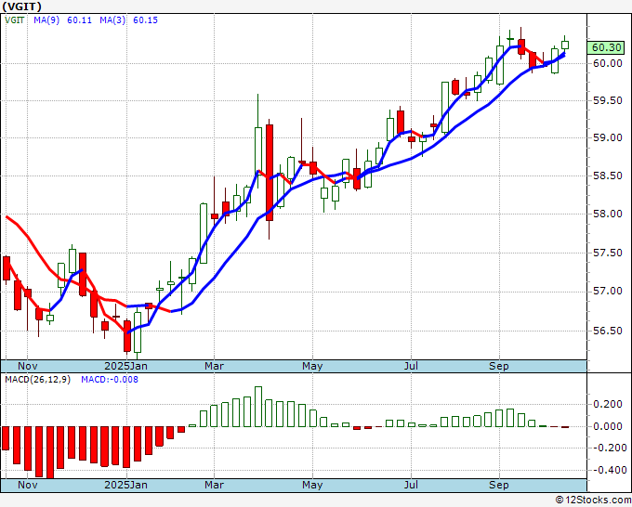Click the MA(3) legend label
Viewport: 632px width, 507px height.
point(112,20)
